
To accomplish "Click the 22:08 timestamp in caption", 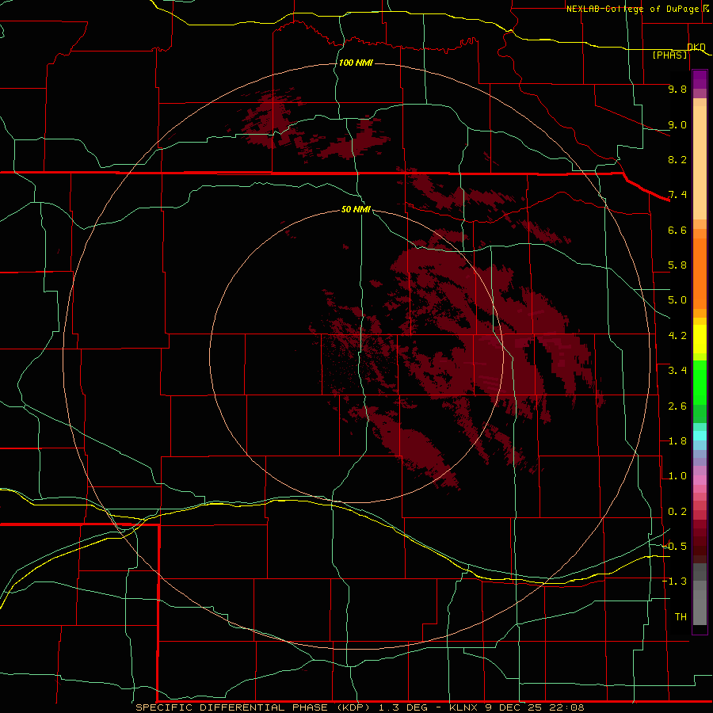I will [x=569, y=707].
